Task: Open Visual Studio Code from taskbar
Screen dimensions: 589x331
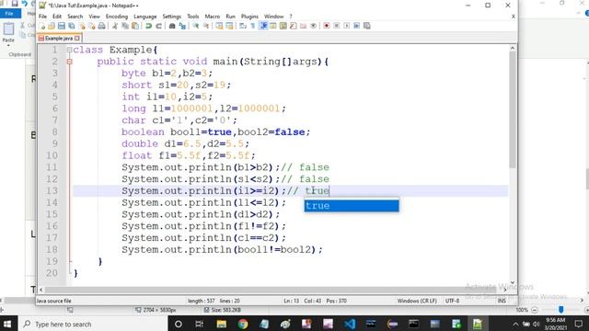Action: [x=350, y=324]
